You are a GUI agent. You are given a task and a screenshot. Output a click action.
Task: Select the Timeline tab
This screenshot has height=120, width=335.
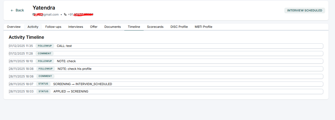134,27
